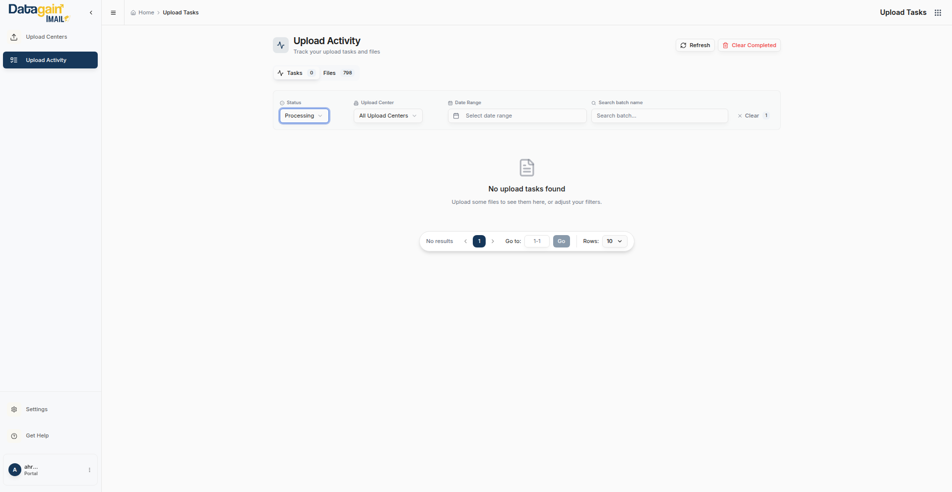The height and width of the screenshot is (492, 952).
Task: Click the hamburger menu icon
Action: click(x=113, y=13)
